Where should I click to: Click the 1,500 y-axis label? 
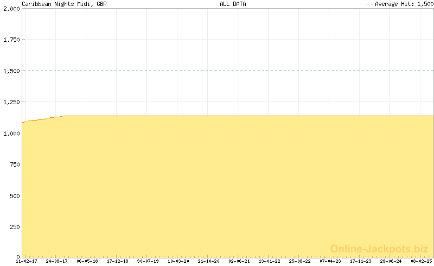coord(11,71)
